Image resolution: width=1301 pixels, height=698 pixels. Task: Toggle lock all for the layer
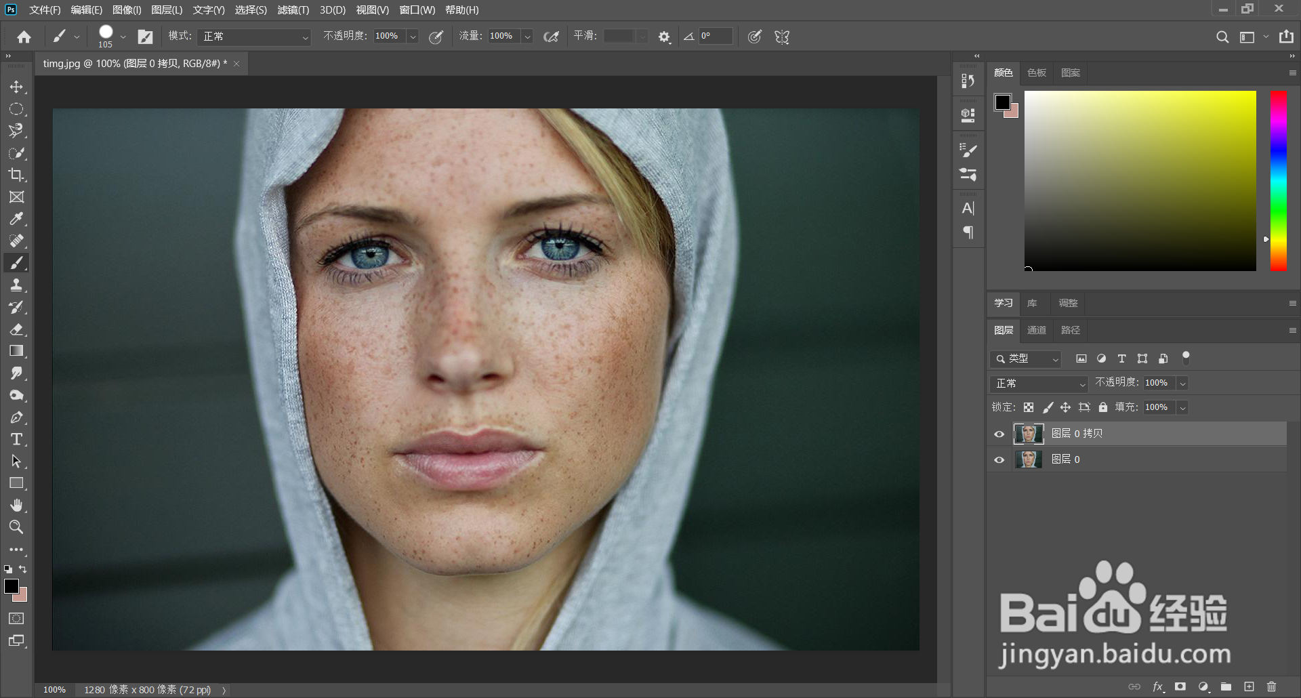click(x=1103, y=407)
